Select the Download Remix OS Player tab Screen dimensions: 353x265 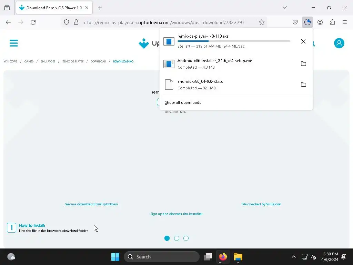(x=54, y=8)
